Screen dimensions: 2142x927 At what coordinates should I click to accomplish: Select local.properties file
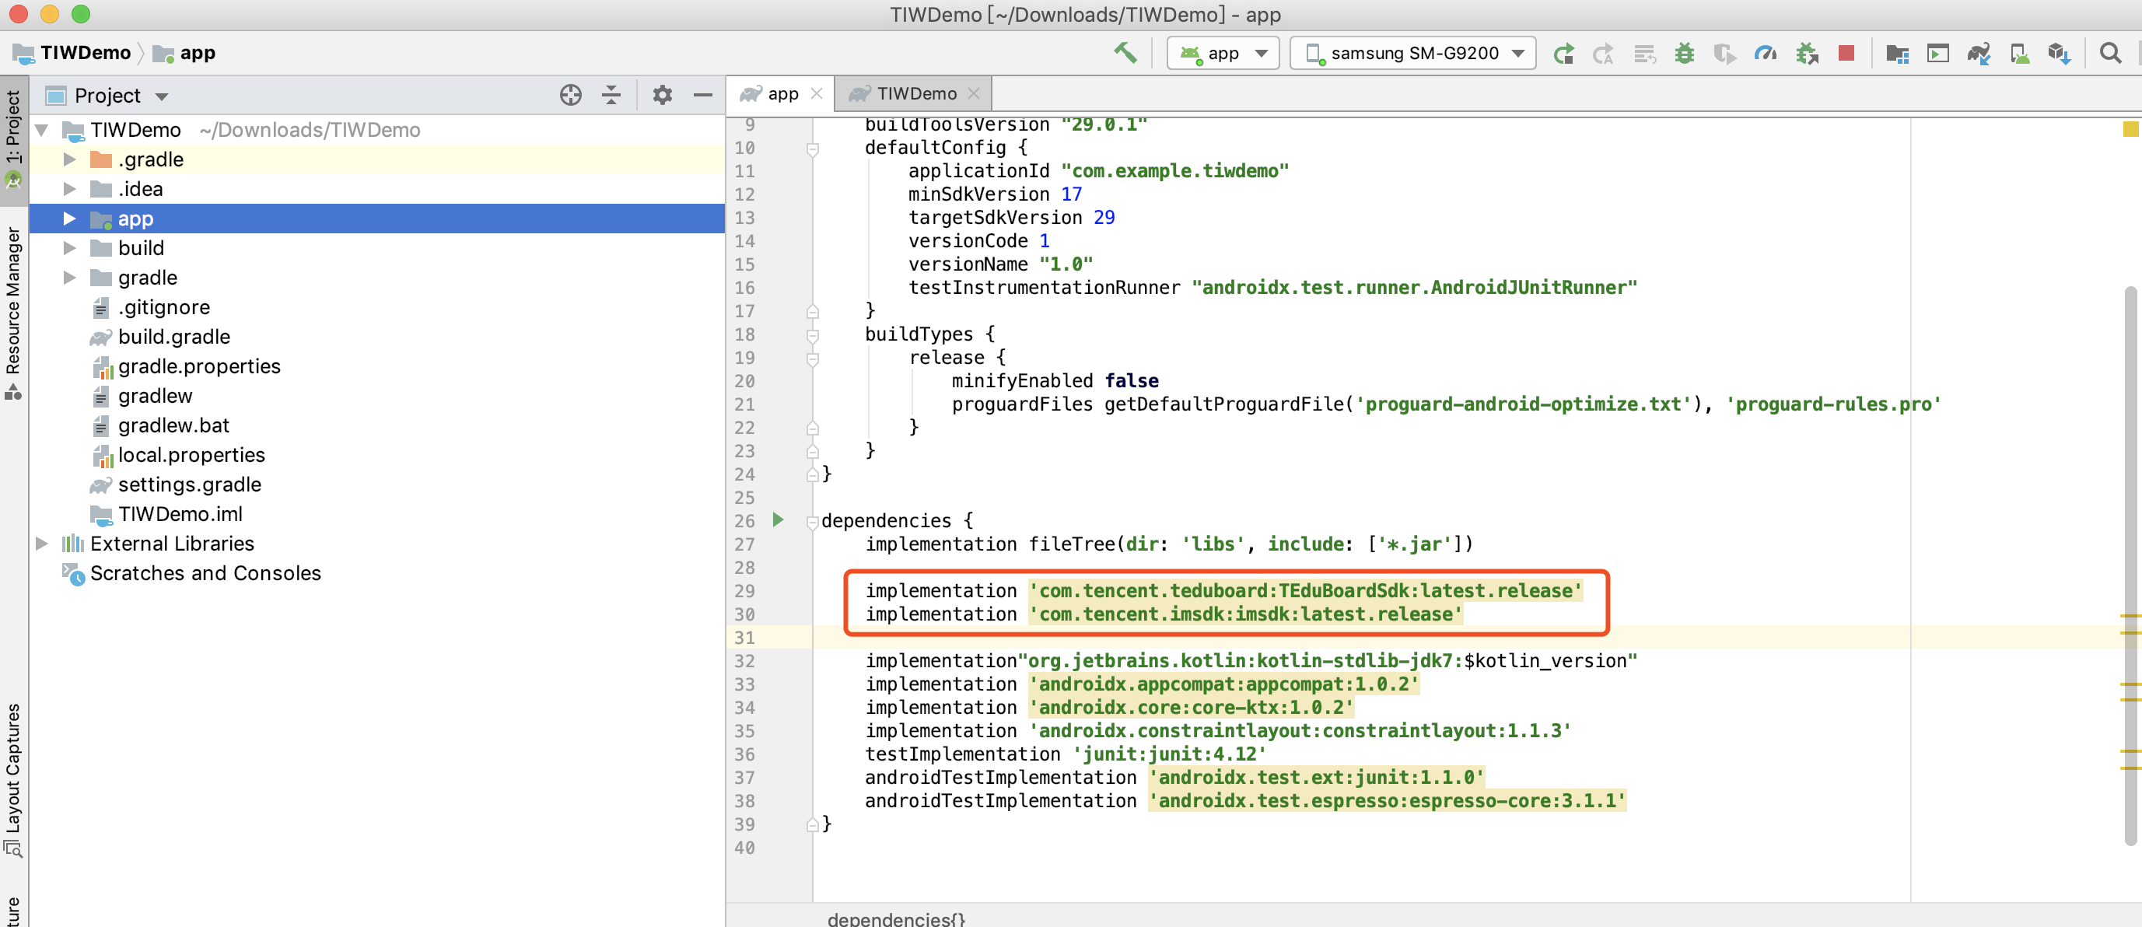click(191, 455)
